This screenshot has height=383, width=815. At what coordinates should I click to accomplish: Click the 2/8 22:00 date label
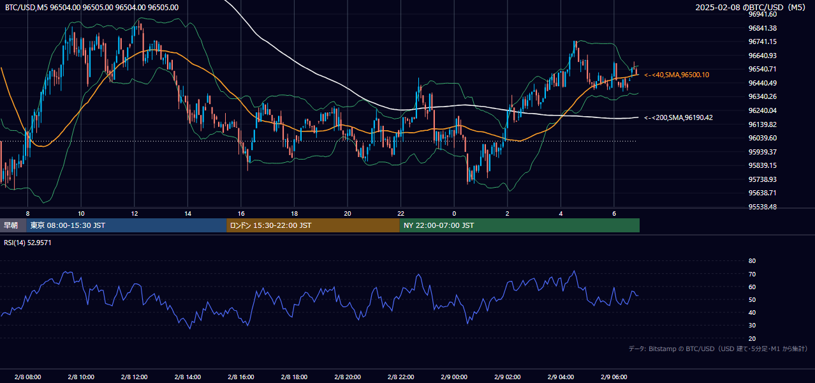400,377
